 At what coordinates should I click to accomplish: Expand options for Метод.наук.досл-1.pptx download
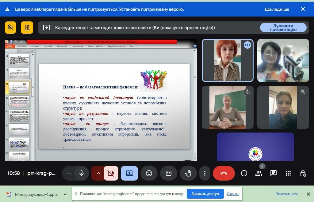pos(65,194)
